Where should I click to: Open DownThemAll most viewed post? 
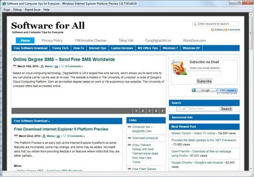pyautogui.click(x=201, y=153)
